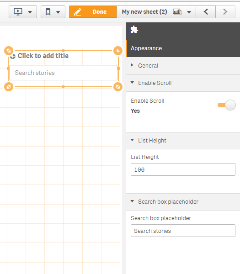Click the sheet chart icon beside the sheet name

pos(177,12)
